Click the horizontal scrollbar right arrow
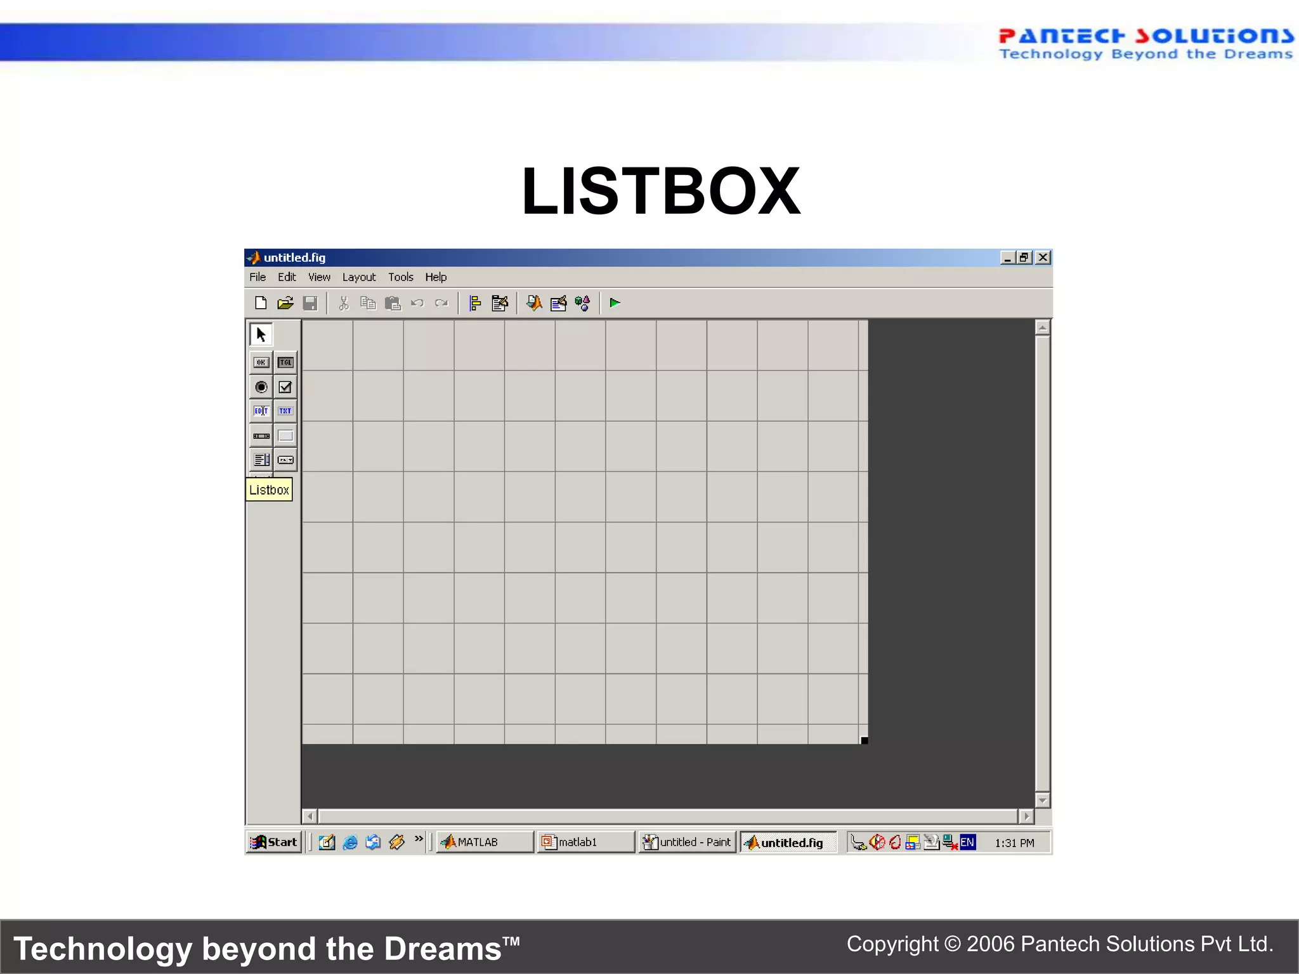The width and height of the screenshot is (1299, 974). click(1026, 817)
